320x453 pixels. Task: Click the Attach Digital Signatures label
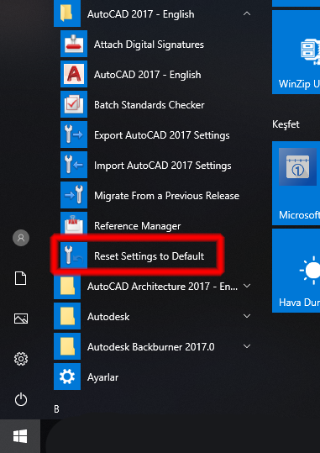(149, 45)
